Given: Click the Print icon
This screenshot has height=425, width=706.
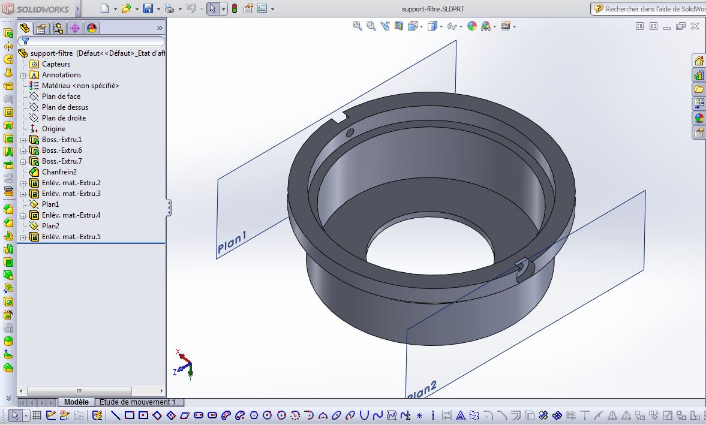Looking at the screenshot, I should (170, 8).
